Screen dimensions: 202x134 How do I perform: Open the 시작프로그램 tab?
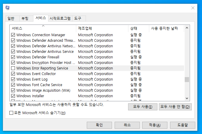pyautogui.click(x=60, y=18)
